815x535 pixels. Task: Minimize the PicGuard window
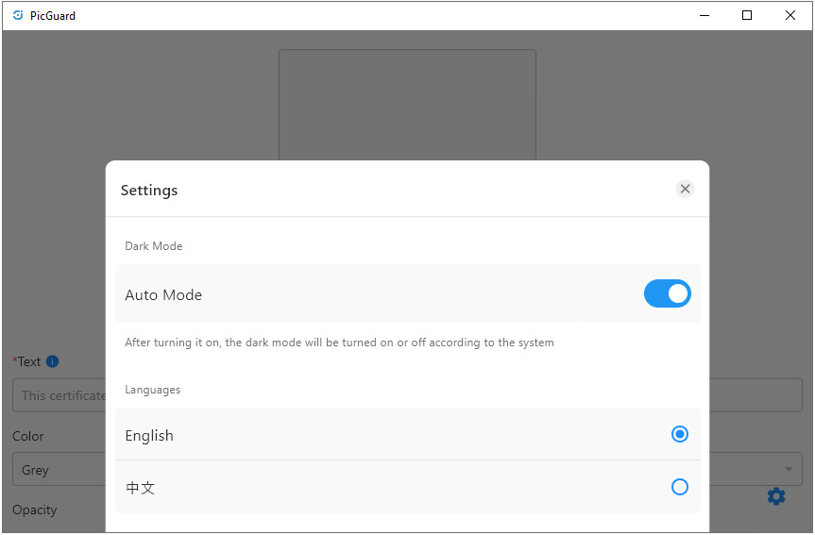[705, 16]
